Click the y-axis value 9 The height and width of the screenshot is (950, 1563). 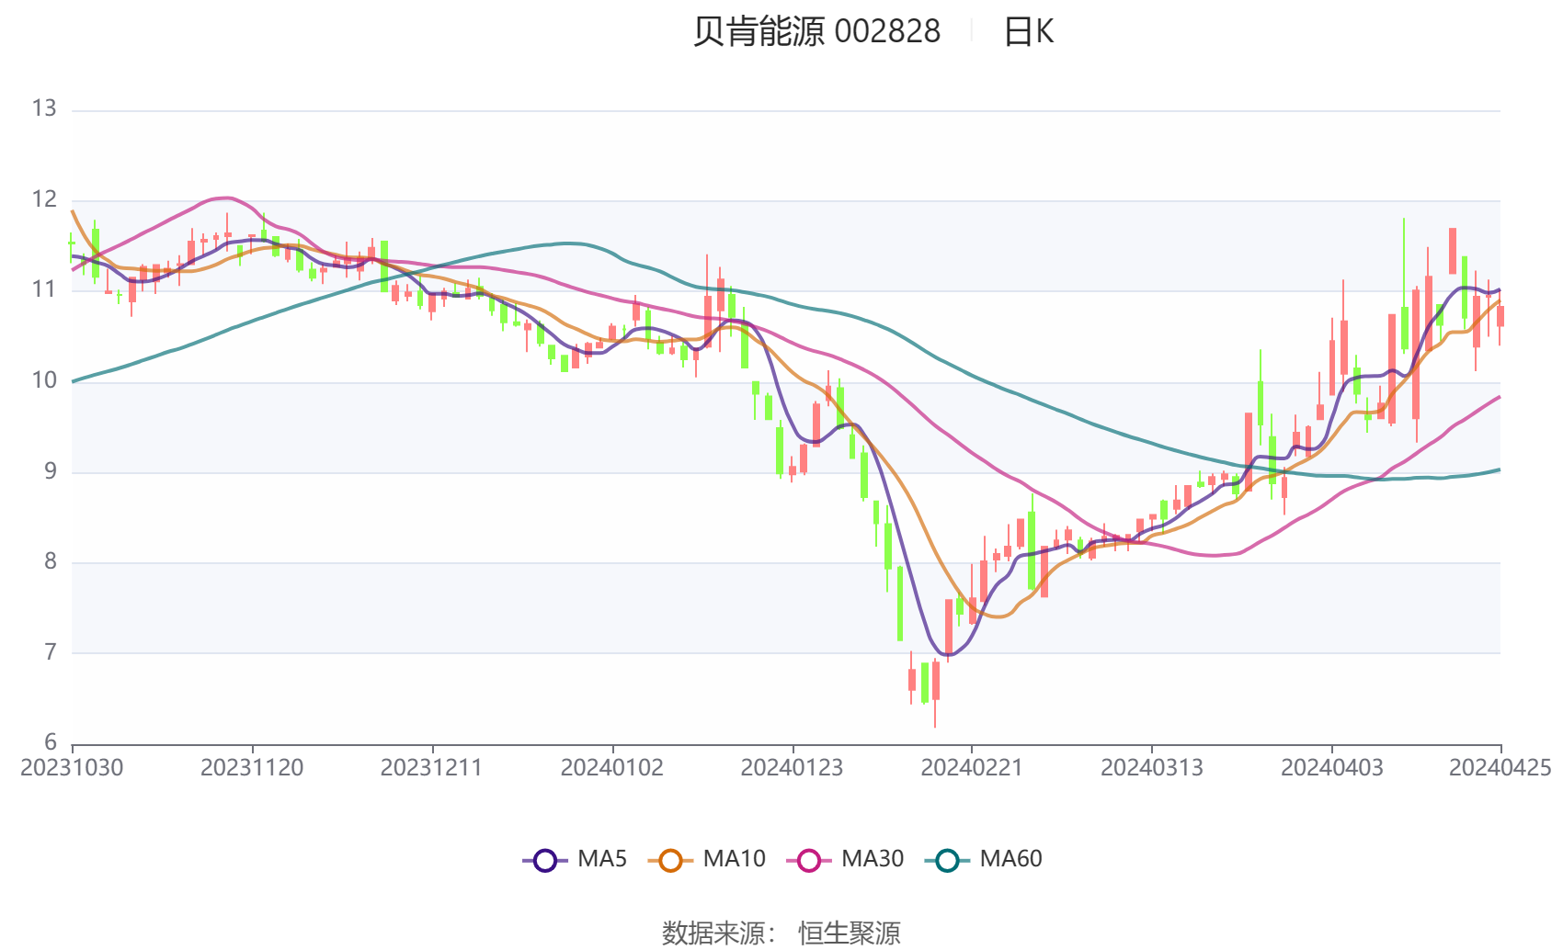pyautogui.click(x=51, y=471)
